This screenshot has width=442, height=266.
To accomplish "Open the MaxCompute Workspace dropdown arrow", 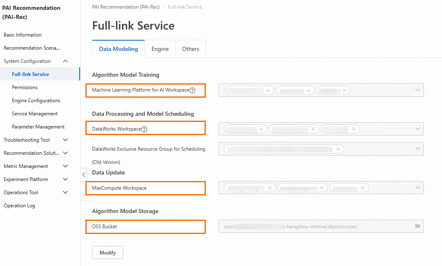I will click(x=418, y=188).
